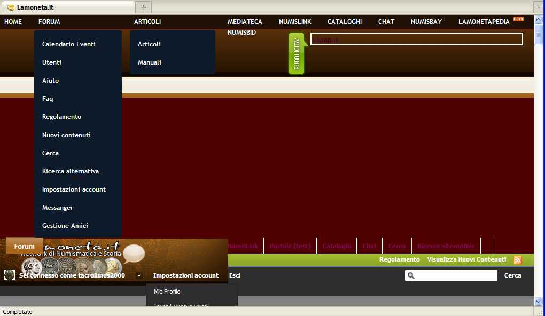Click the scrollbar up arrow
The height and width of the screenshot is (316, 545).
[539, 19]
